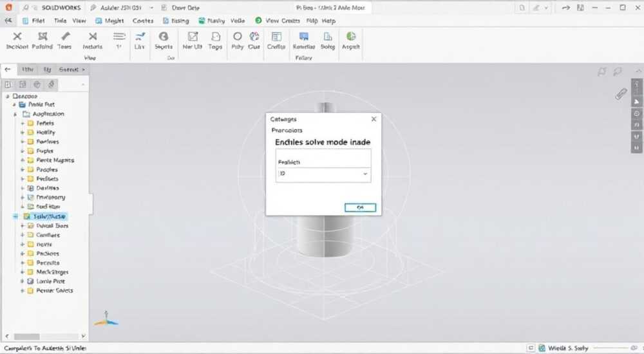Image resolution: width=644 pixels, height=354 pixels.
Task: Click Wiella S. Saby in the status bar
Action: pos(568,348)
